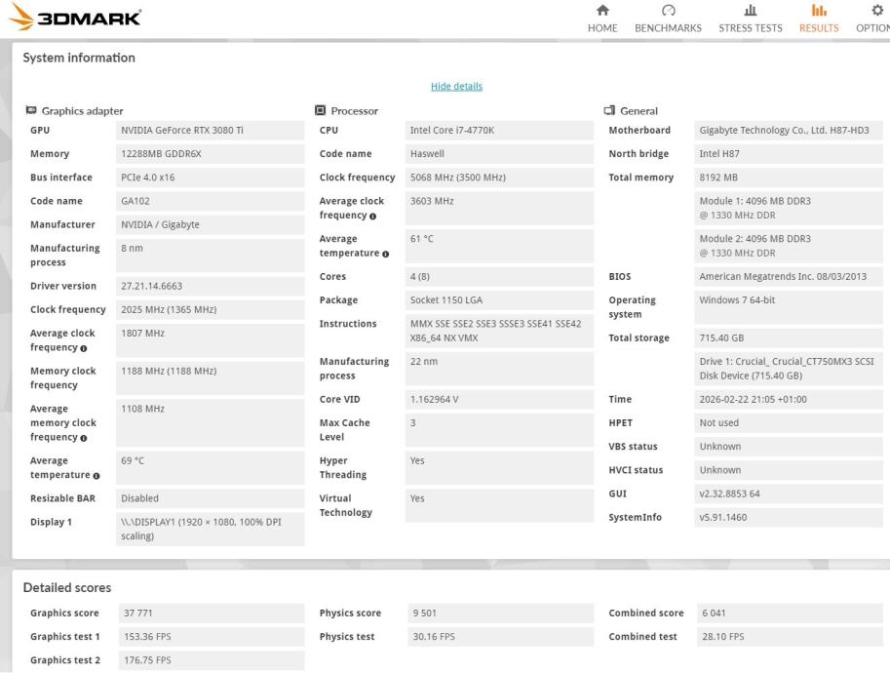Select Drive 1: Crucial_CT750MX3 entry
This screenshot has width=890, height=673.
[789, 369]
